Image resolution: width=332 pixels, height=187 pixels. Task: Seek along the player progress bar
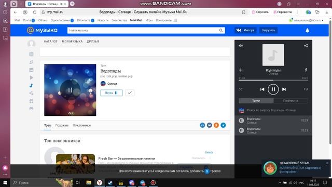(273, 80)
